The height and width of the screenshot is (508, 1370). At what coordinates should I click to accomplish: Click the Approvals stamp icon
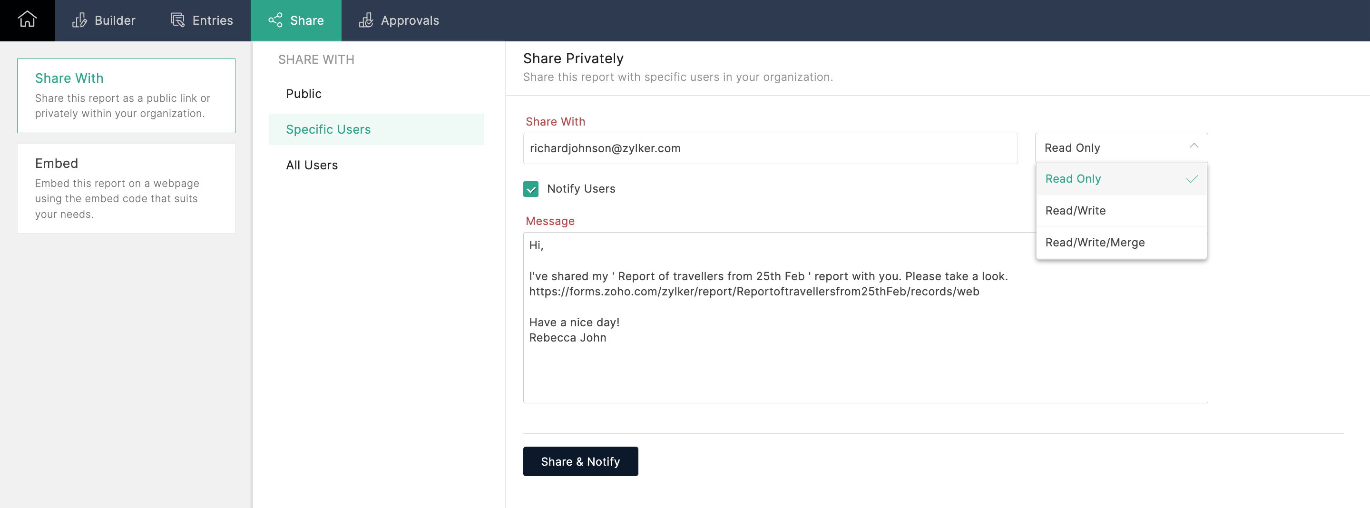366,20
